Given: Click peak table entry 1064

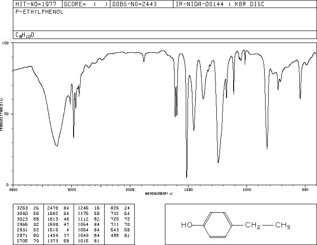Looking at the screenshot, I should 83,224.
